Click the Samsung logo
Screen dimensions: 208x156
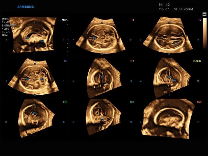[25, 7]
